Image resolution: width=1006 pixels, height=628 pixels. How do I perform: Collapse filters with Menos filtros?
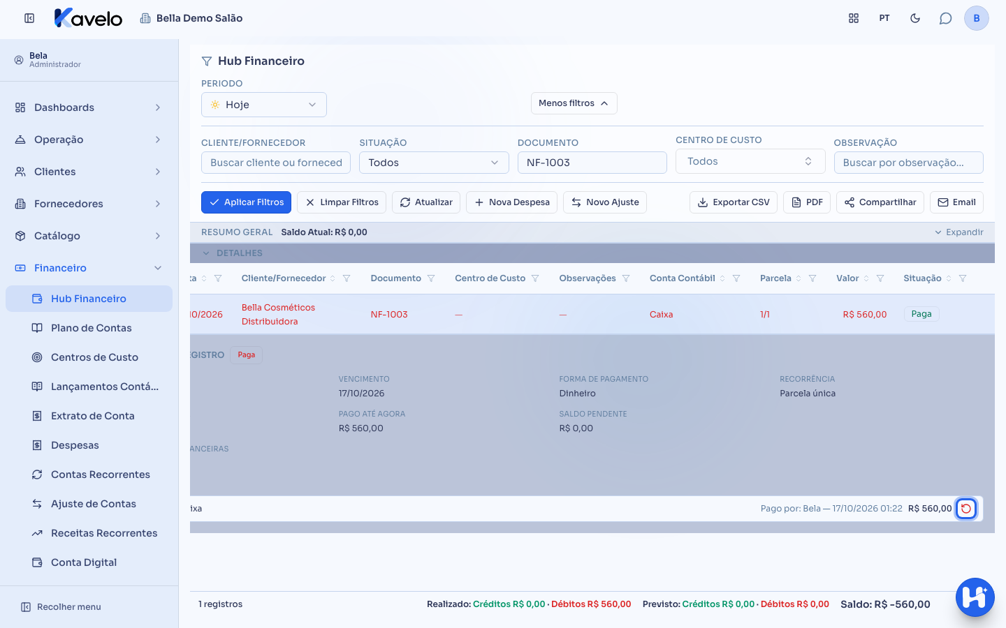(574, 103)
